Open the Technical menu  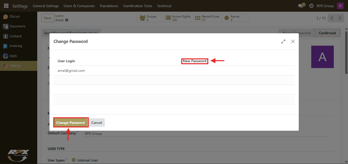(164, 6)
